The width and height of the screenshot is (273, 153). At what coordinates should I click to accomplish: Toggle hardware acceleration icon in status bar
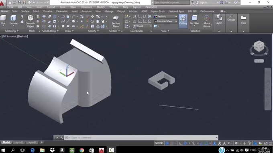255,143
